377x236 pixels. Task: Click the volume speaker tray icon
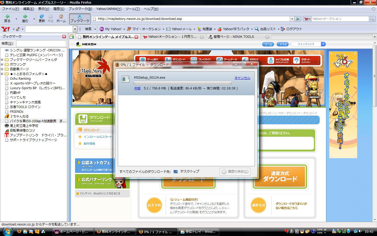[360, 231]
